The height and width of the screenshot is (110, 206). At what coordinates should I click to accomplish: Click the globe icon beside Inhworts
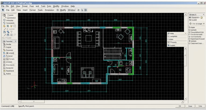click(x=4, y=20)
